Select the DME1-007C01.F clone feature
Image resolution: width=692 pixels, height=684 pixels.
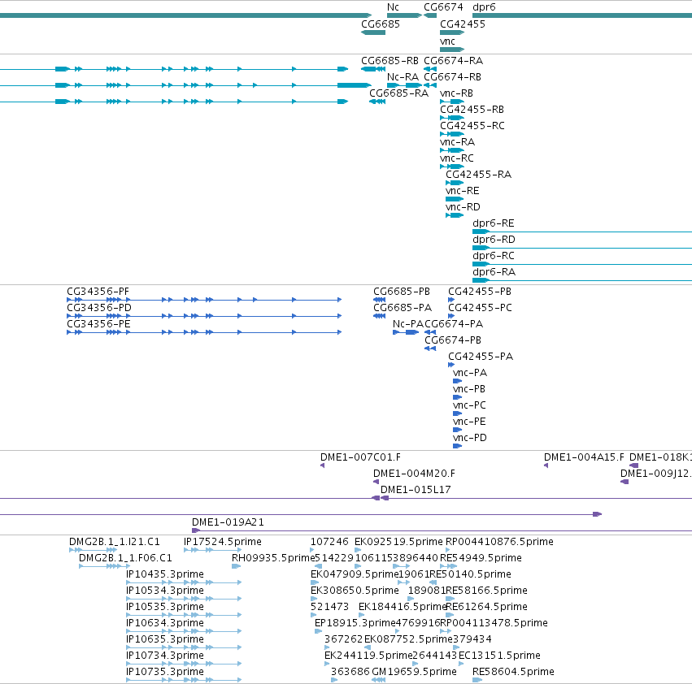pyautogui.click(x=322, y=465)
